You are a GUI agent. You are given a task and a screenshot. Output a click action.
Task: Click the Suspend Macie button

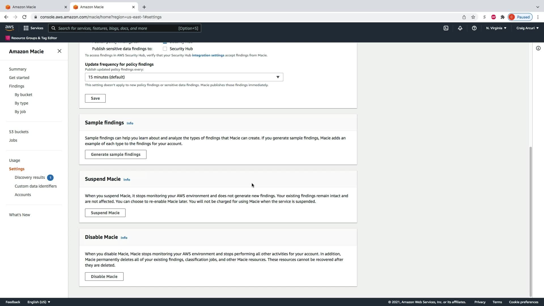105,213
